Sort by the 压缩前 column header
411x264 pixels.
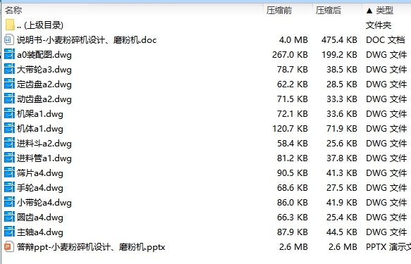(x=279, y=10)
